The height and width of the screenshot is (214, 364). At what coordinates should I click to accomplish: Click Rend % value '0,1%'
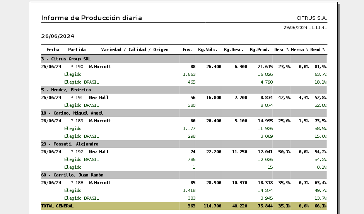322,167
